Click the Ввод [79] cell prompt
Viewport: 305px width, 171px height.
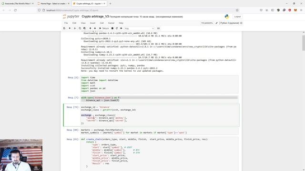73,107
